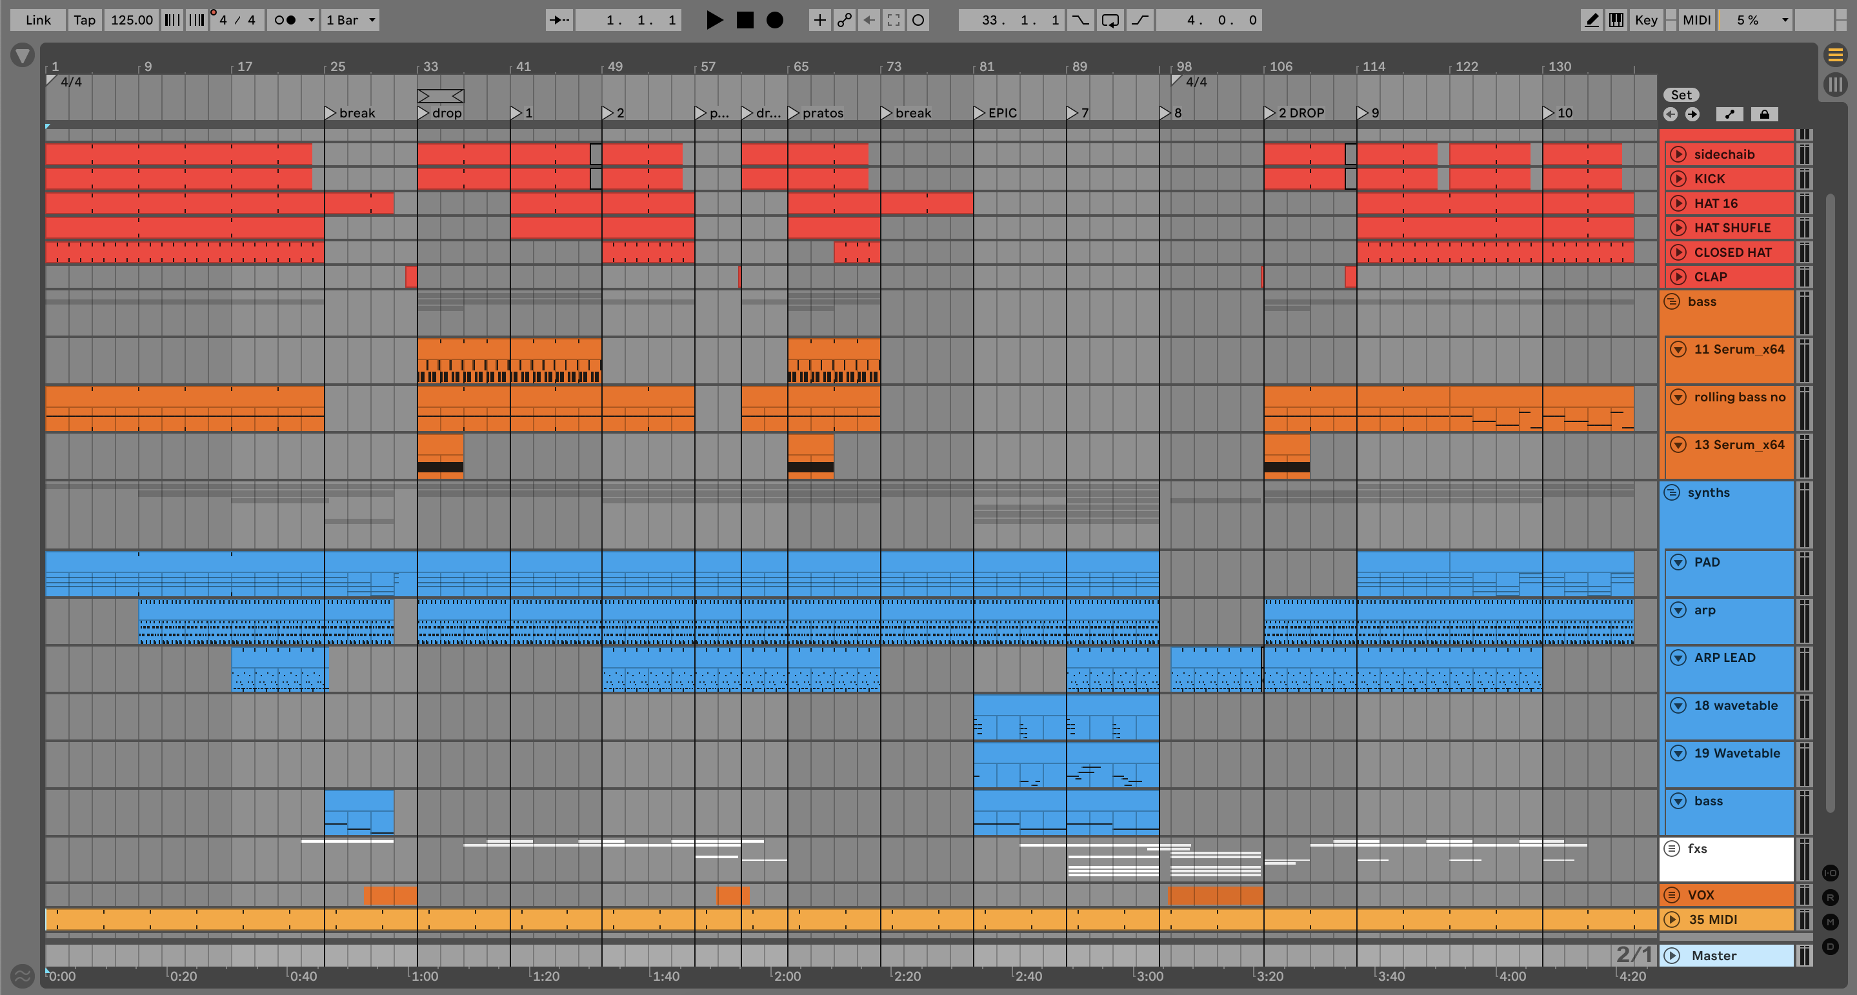Click the Stop transport button
The image size is (1857, 995).
pyautogui.click(x=745, y=20)
